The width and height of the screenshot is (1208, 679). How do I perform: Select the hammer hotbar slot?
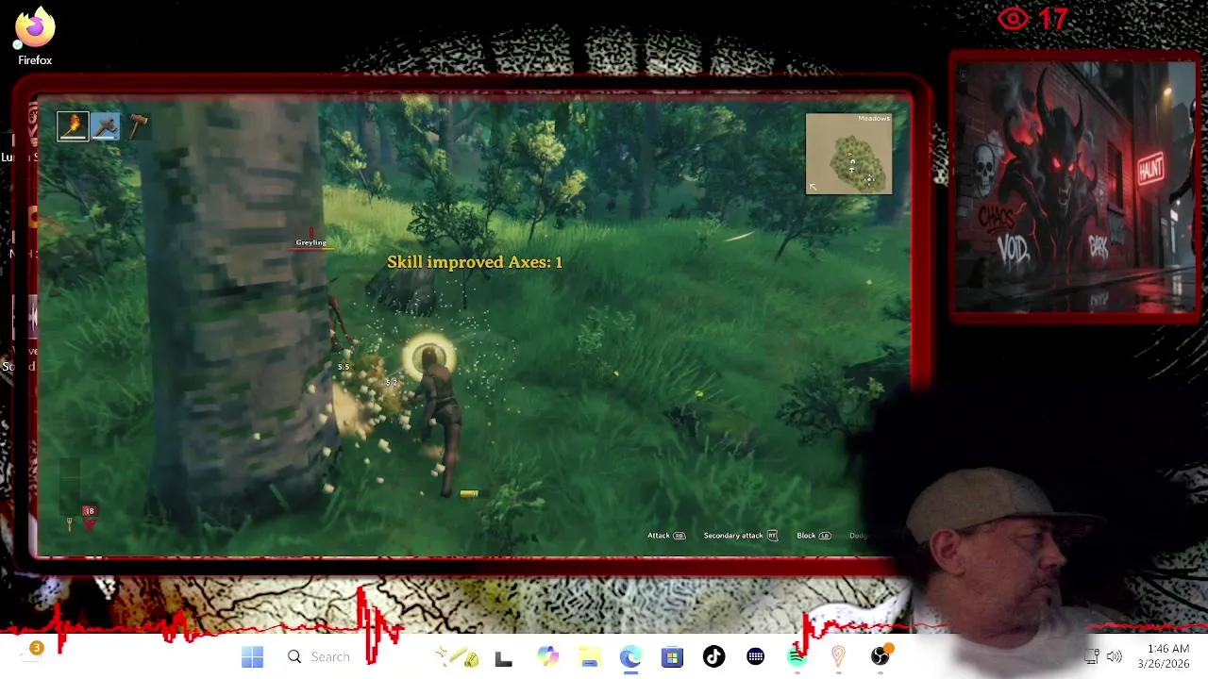tap(138, 126)
